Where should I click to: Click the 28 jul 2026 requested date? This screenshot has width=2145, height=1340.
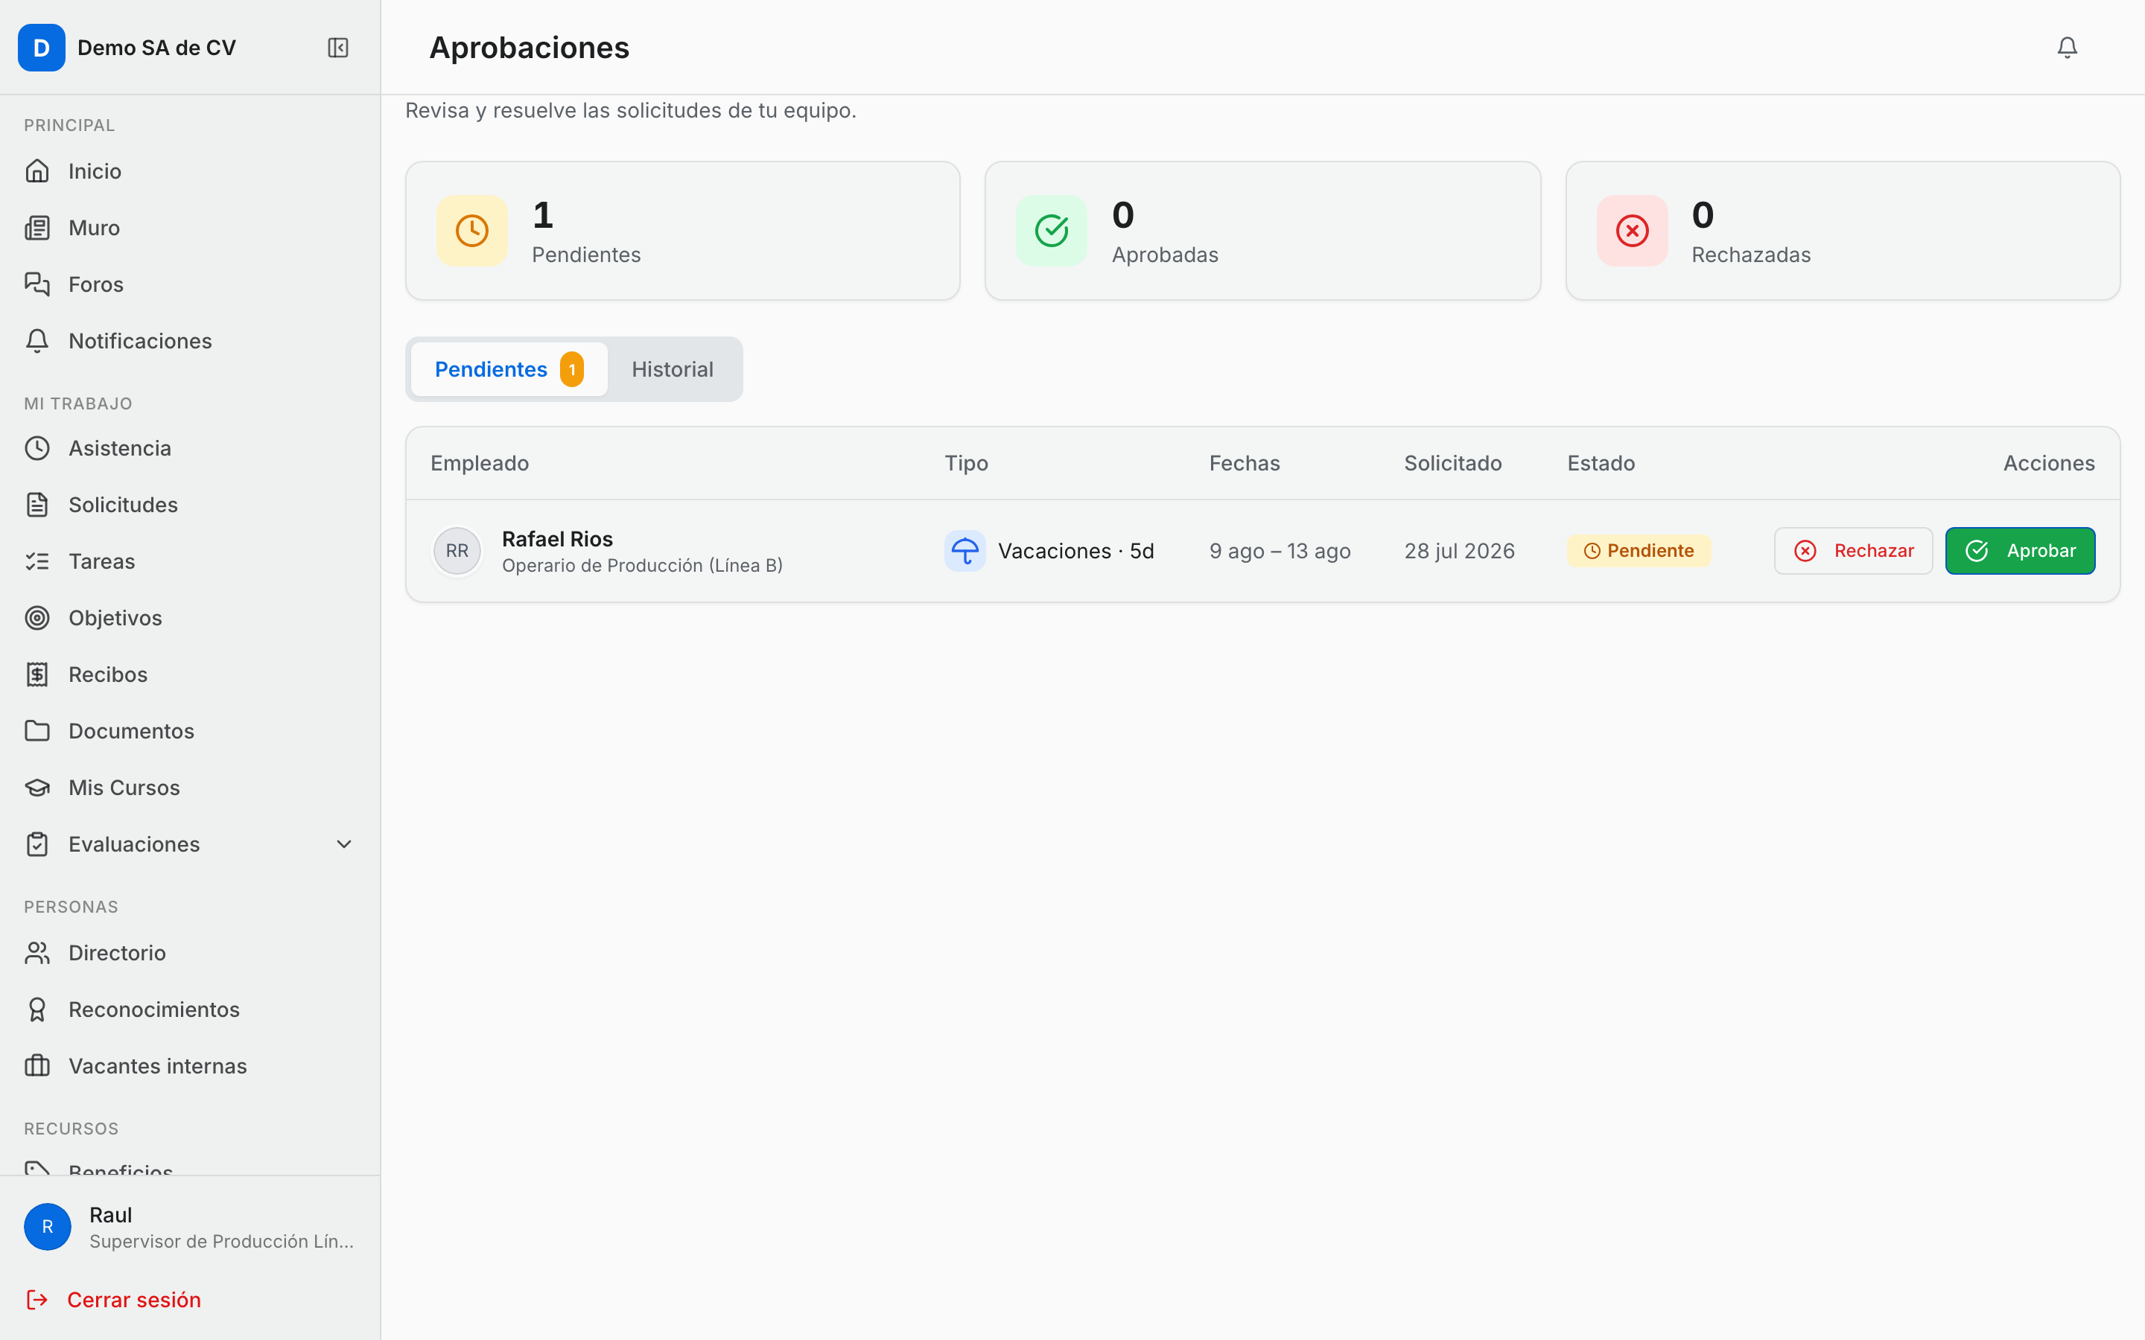click(x=1459, y=551)
